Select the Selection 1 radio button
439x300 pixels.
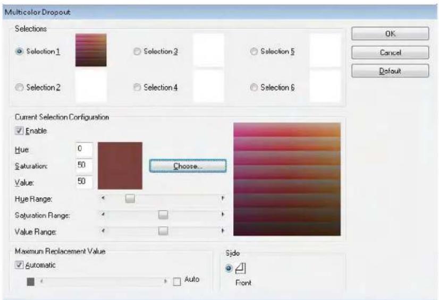19,52
